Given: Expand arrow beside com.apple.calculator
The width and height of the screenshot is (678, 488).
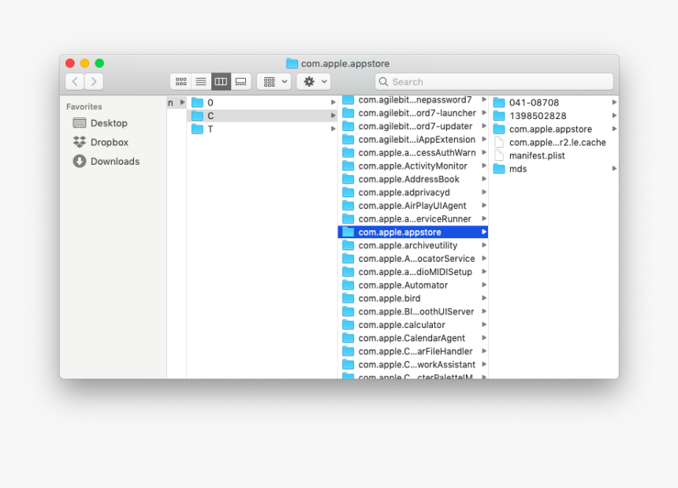Looking at the screenshot, I should coord(484,325).
